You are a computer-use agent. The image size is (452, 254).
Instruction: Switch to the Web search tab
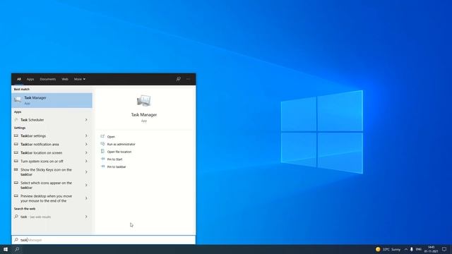click(65, 79)
